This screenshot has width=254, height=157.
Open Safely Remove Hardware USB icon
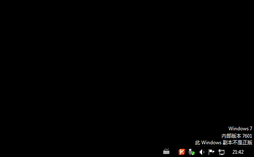tap(192, 152)
